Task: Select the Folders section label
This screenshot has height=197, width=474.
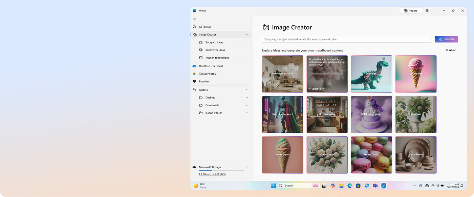Action: pos(203,90)
